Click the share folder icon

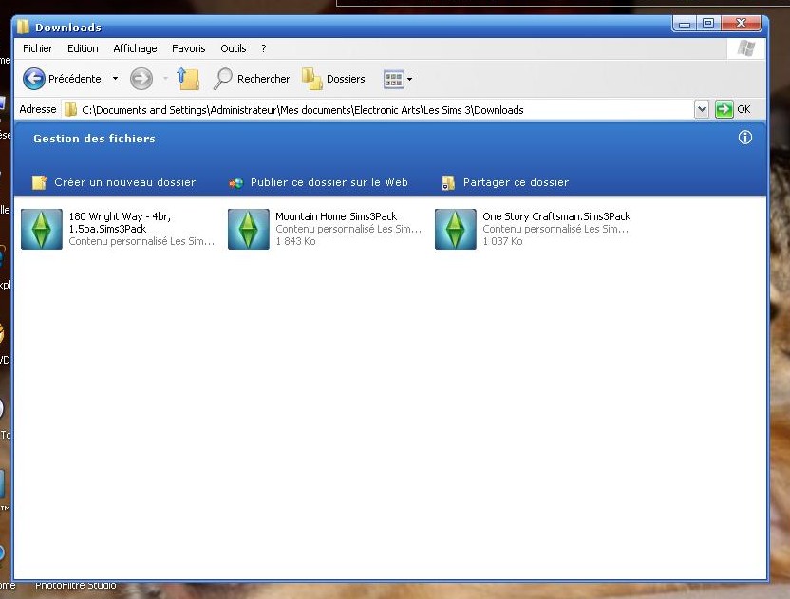point(448,183)
